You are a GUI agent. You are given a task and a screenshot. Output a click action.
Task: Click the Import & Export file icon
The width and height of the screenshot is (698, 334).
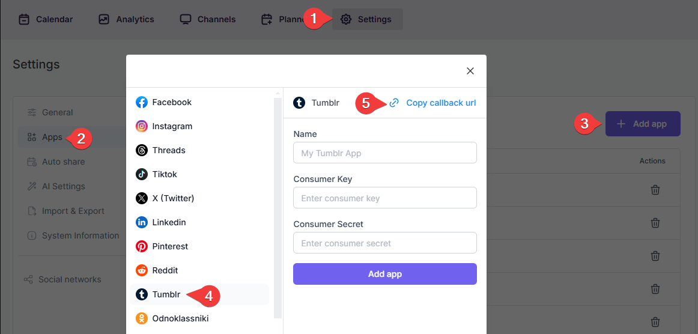(32, 211)
